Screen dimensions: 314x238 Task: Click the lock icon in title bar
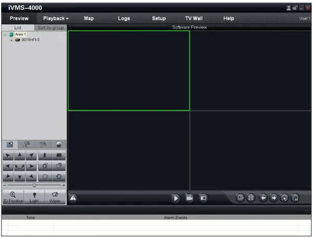(295, 8)
